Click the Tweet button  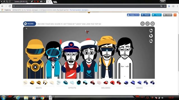157,15
